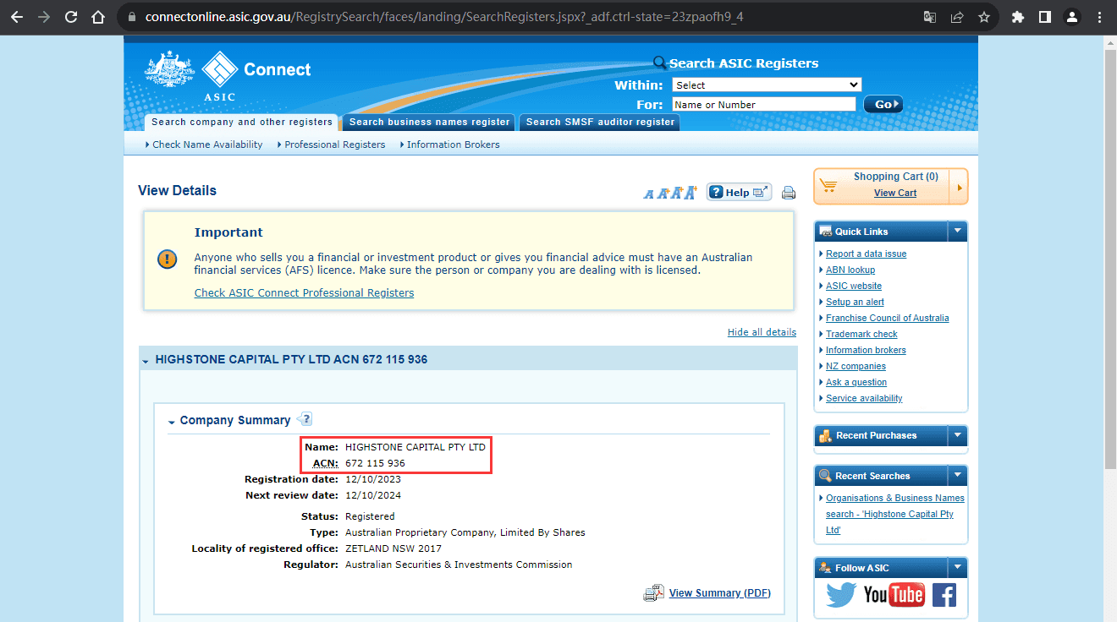1117x622 pixels.
Task: Open the Ask a question link
Action: pos(856,382)
